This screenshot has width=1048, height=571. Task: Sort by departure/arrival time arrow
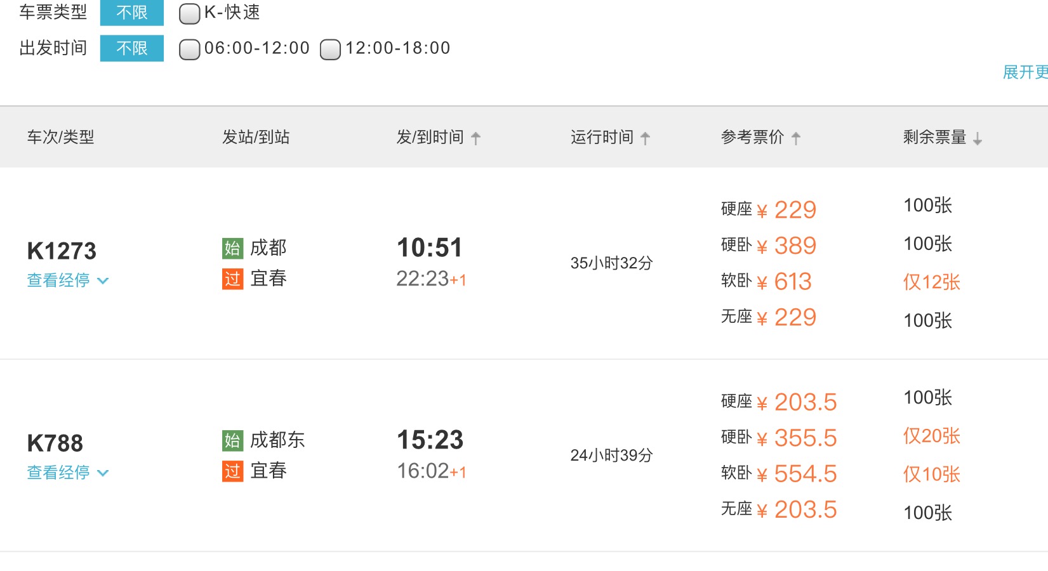(x=475, y=138)
